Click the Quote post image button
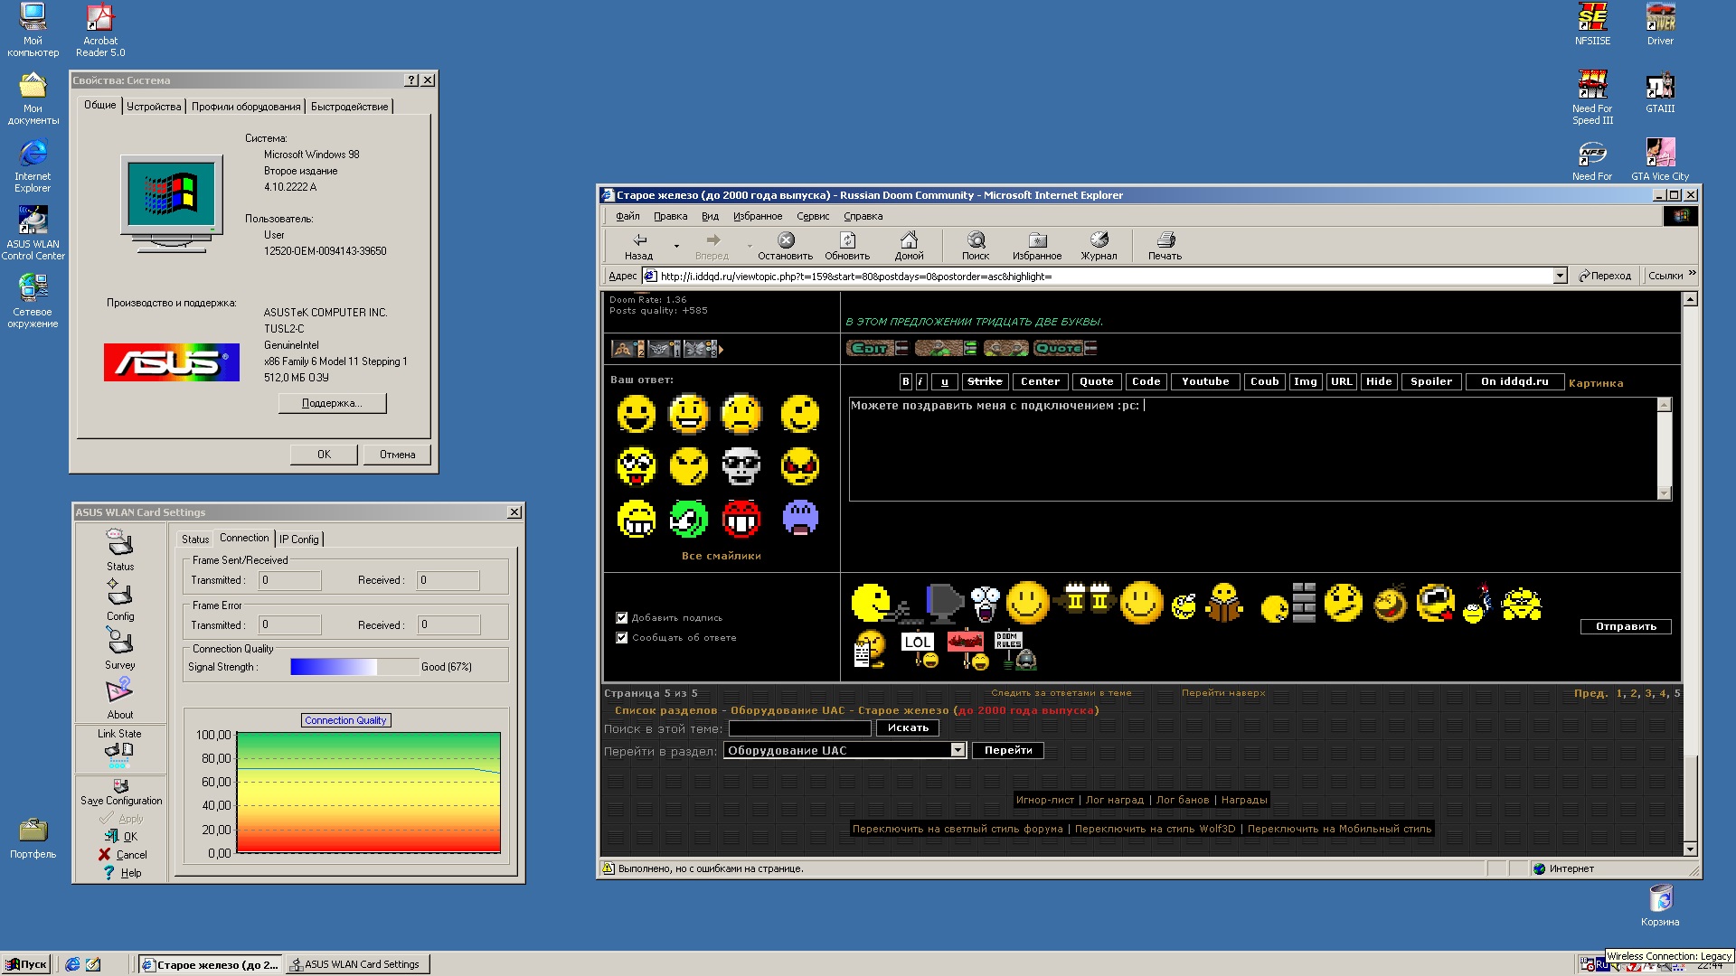Viewport: 1736px width, 976px height. [x=1065, y=348]
